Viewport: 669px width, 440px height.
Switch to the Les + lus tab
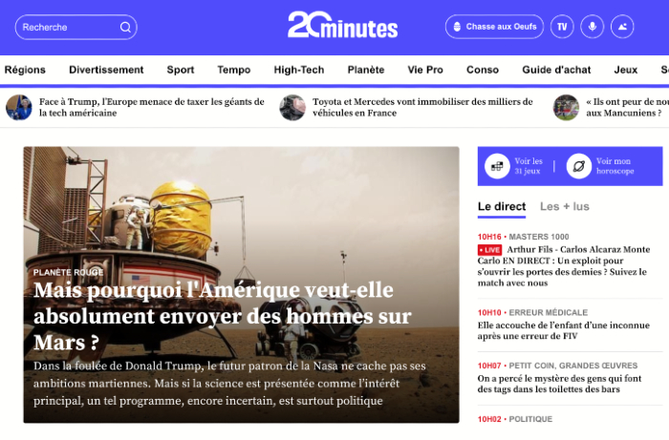point(565,206)
